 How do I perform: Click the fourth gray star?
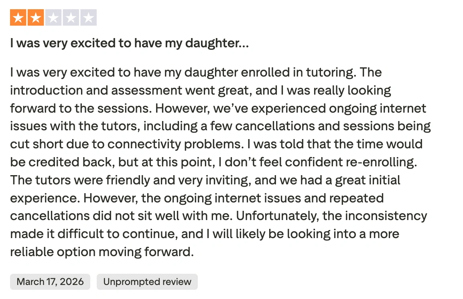click(x=71, y=17)
